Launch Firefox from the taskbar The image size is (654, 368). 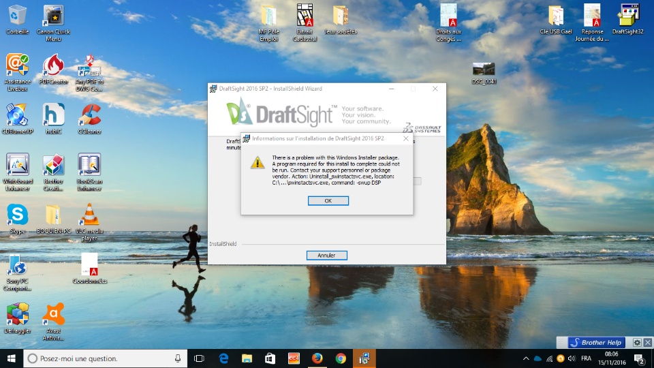click(x=317, y=358)
